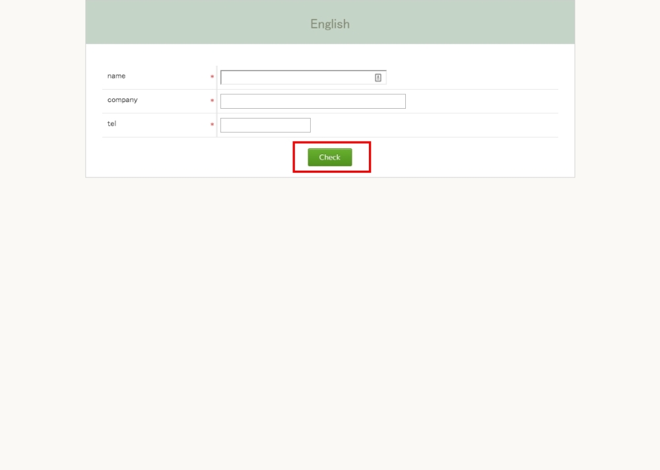The width and height of the screenshot is (660, 470).
Task: Click inside the company text box
Action: pos(312,102)
